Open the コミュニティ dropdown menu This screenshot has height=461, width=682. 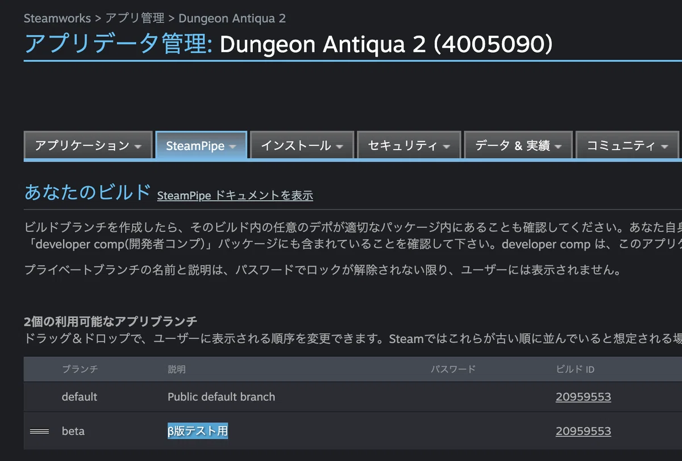point(627,146)
